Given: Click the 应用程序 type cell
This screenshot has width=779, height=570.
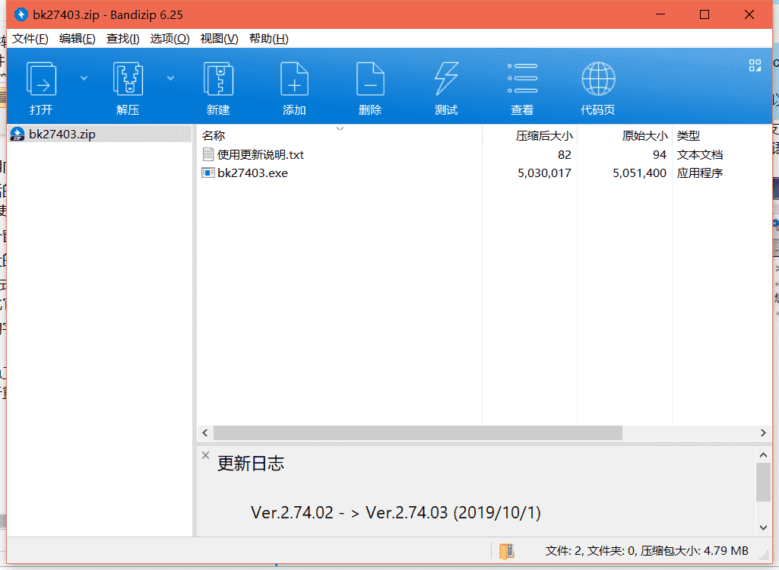Looking at the screenshot, I should click(x=699, y=173).
